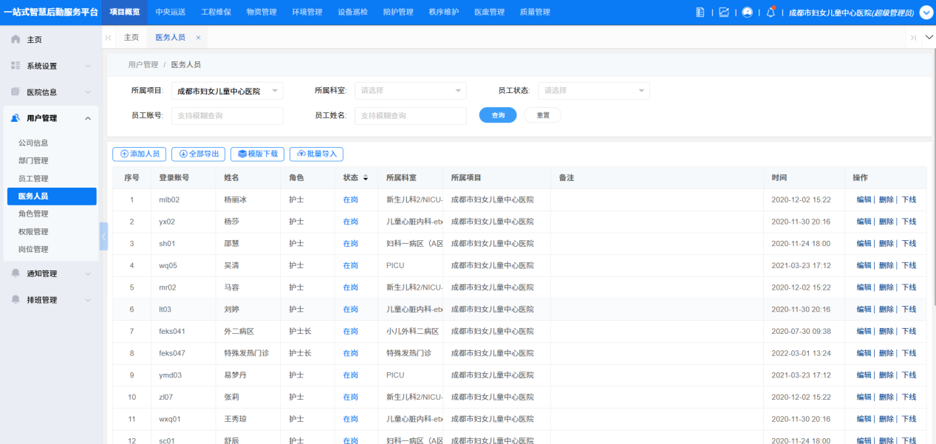Switch to the 秩序维护 top menu
936x444 pixels.
(x=443, y=13)
